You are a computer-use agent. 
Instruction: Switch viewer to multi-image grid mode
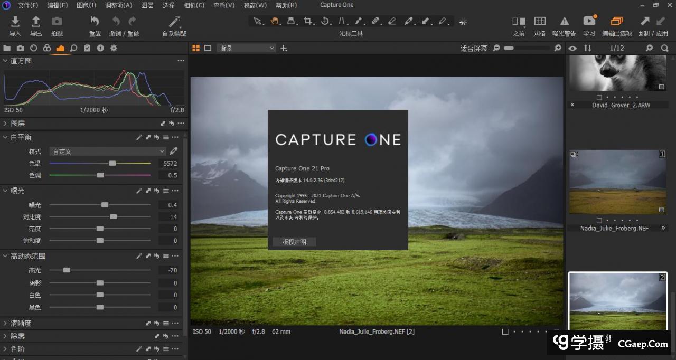pyautogui.click(x=196, y=48)
